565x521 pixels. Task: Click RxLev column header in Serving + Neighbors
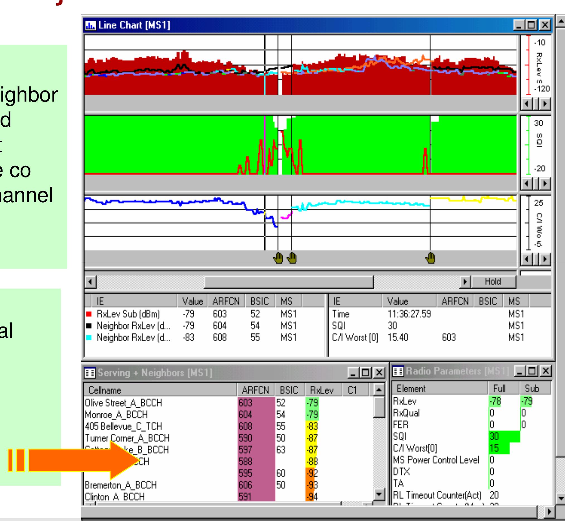[323, 390]
